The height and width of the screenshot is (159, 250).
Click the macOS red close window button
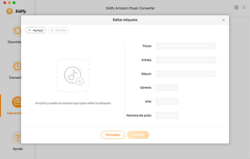point(5,2)
